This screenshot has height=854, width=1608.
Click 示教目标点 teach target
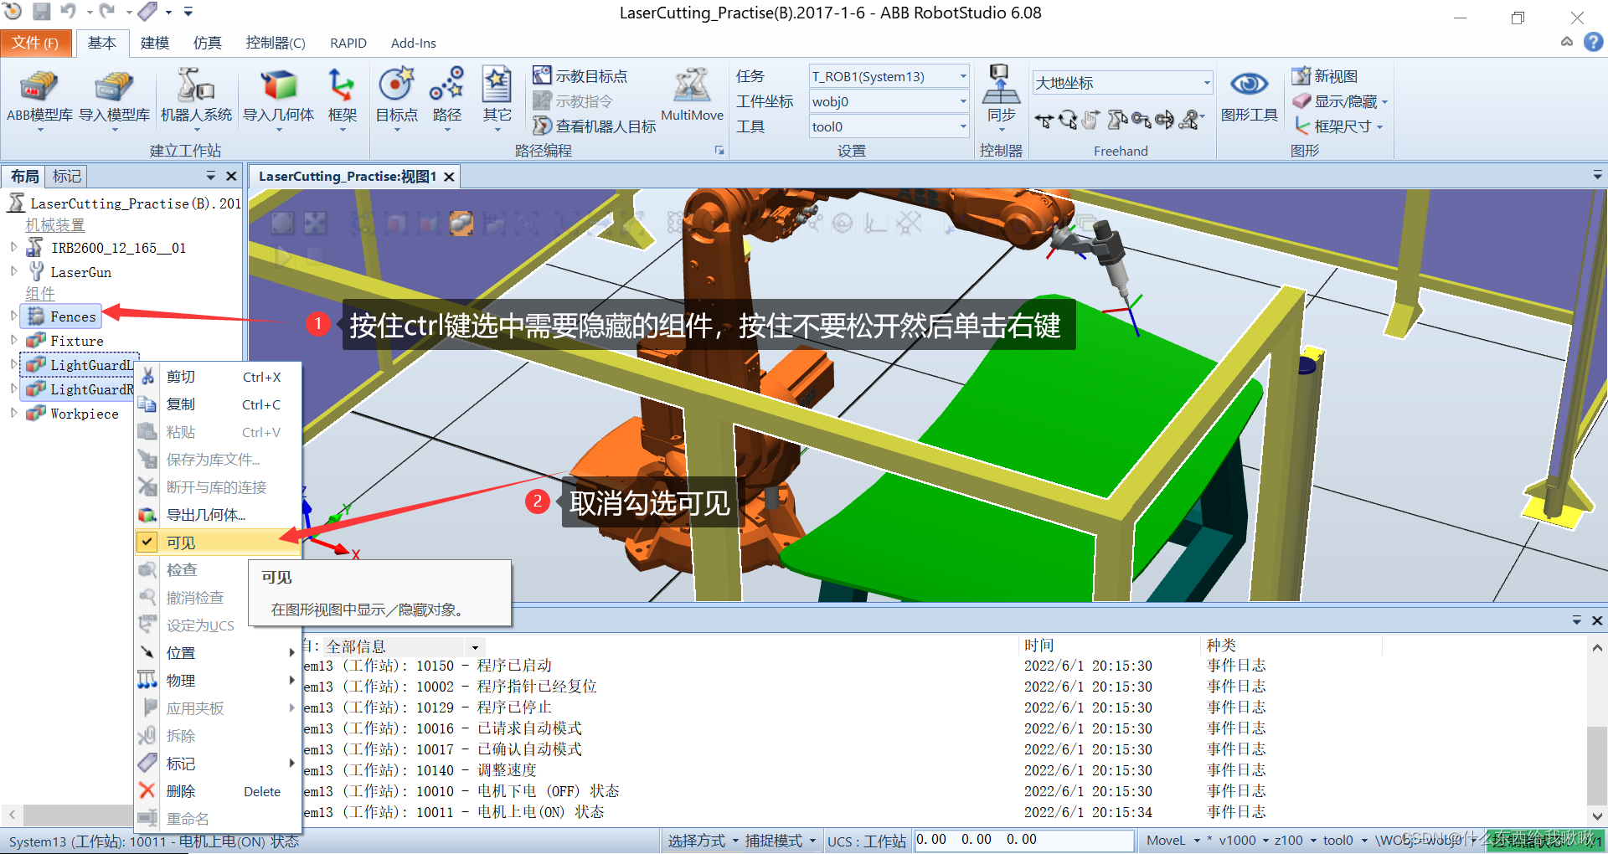[580, 76]
